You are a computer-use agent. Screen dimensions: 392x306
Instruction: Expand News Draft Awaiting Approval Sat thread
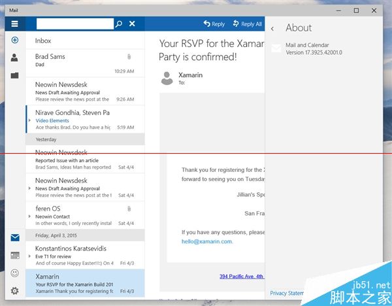pos(29,188)
